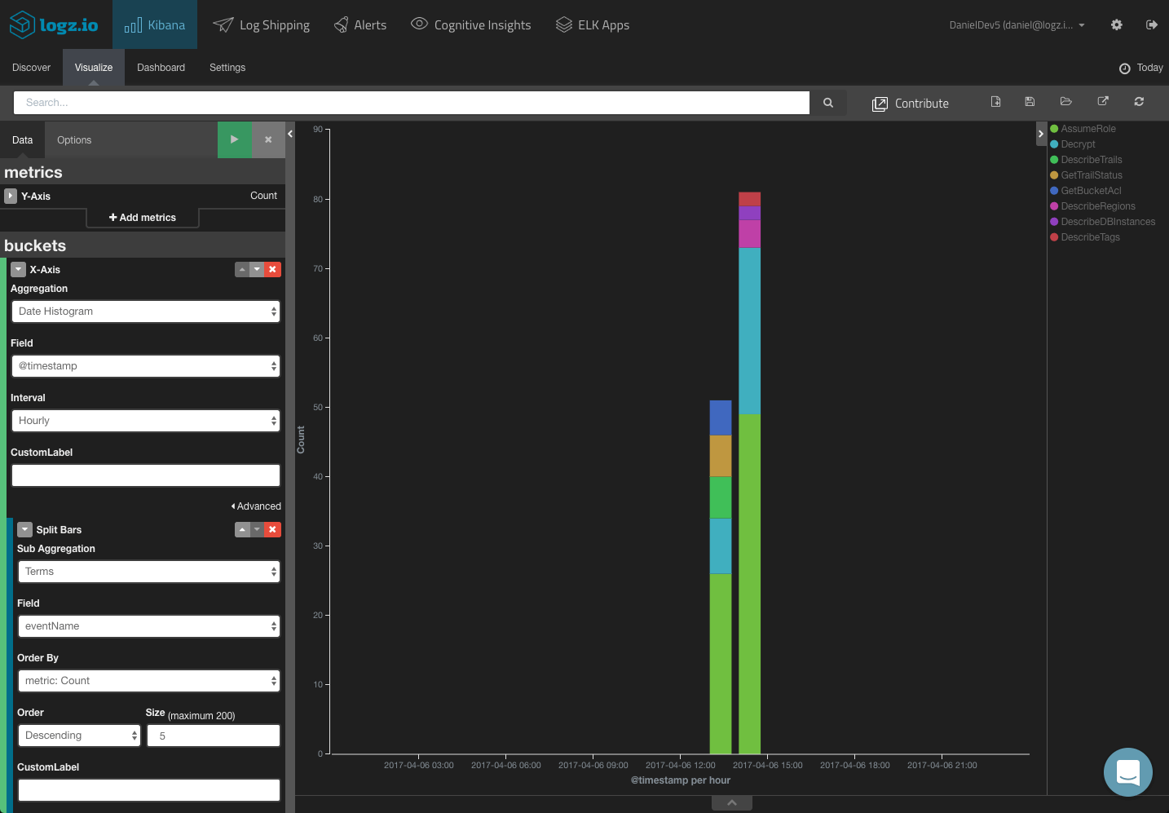Move X-Axis bucket down
The width and height of the screenshot is (1169, 813).
click(x=257, y=269)
